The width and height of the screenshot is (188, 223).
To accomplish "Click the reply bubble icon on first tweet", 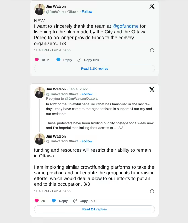I will pyautogui.click(x=58, y=60).
